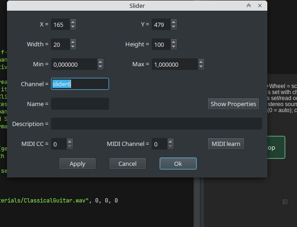The height and width of the screenshot is (227, 297).
Task: Click the Max field showing 1,000000
Action: [x=175, y=64]
